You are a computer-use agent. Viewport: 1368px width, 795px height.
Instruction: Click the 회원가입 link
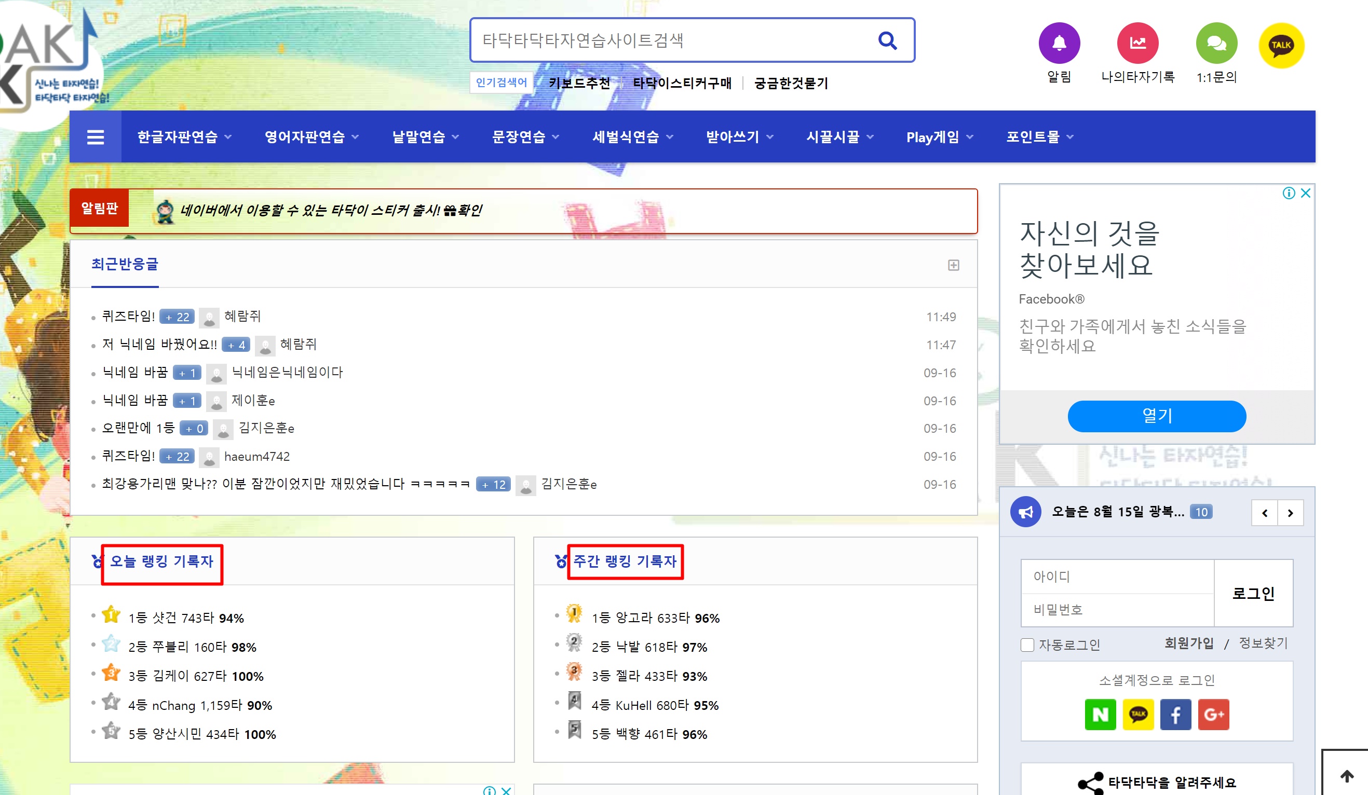click(x=1189, y=643)
